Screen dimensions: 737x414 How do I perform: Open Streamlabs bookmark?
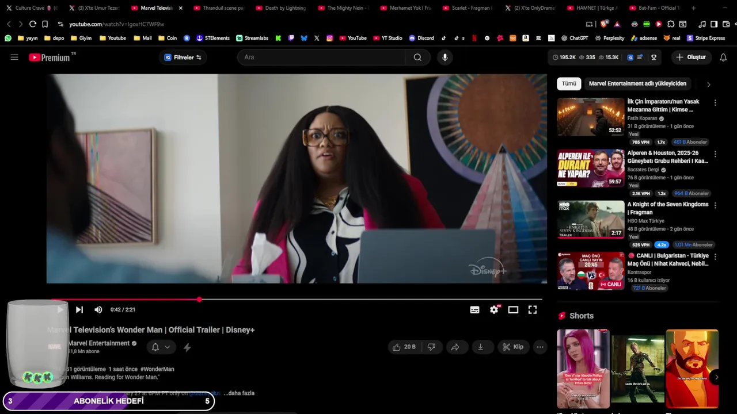[252, 38]
